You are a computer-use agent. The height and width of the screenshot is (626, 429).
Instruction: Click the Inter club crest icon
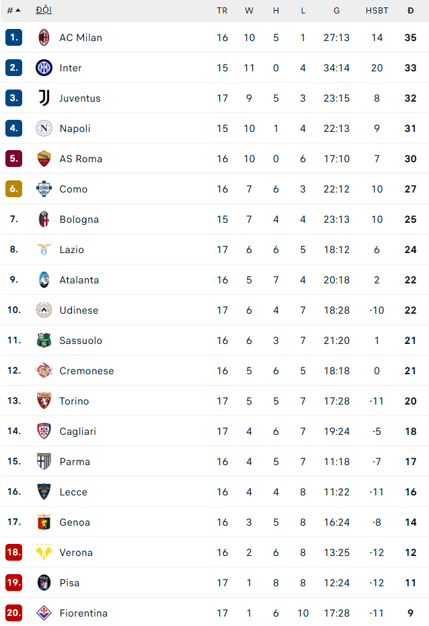tap(42, 68)
